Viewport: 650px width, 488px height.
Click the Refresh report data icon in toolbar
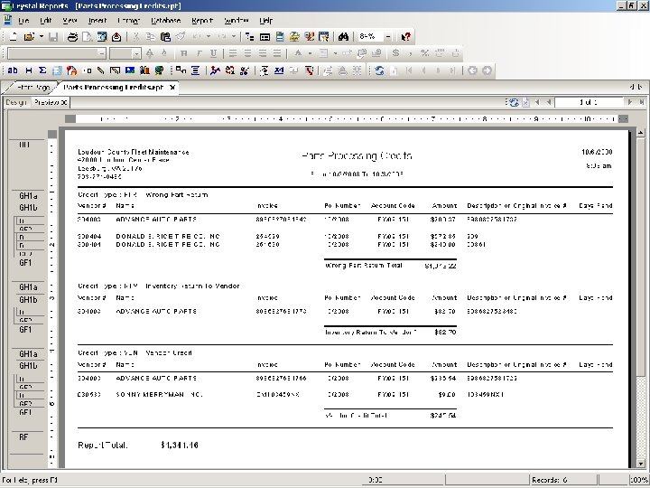379,70
